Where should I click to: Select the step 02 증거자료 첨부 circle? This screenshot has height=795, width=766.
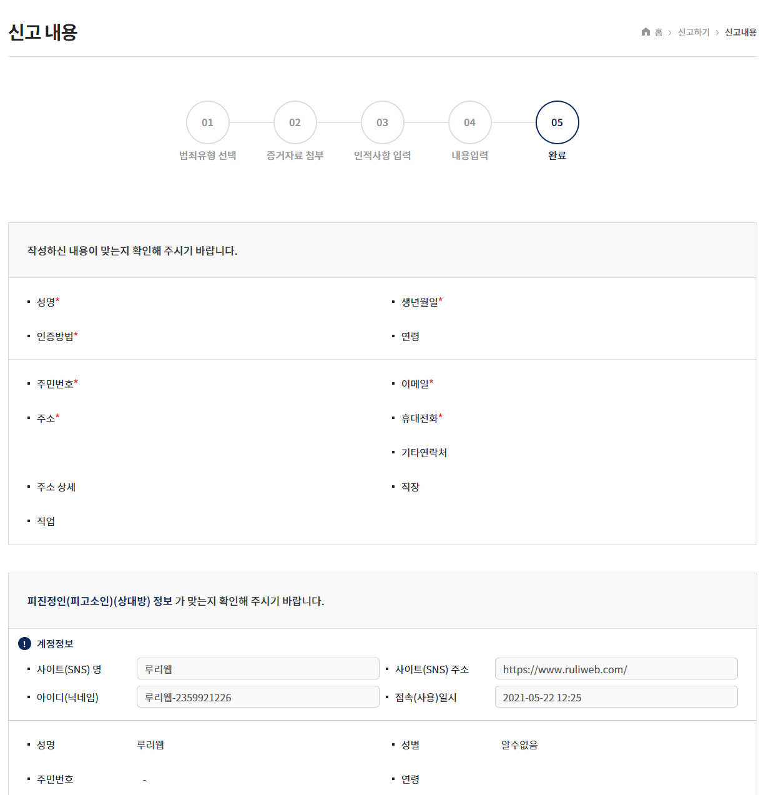pos(295,122)
